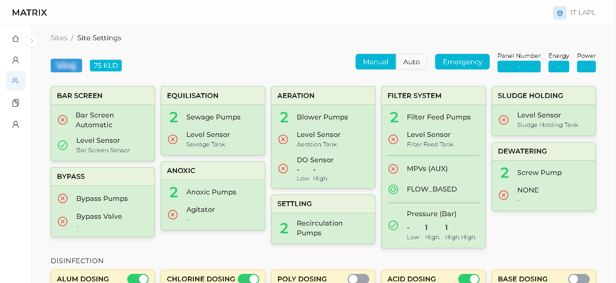616x283 pixels.
Task: Turn off the Acid Dosing switch
Action: click(469, 279)
